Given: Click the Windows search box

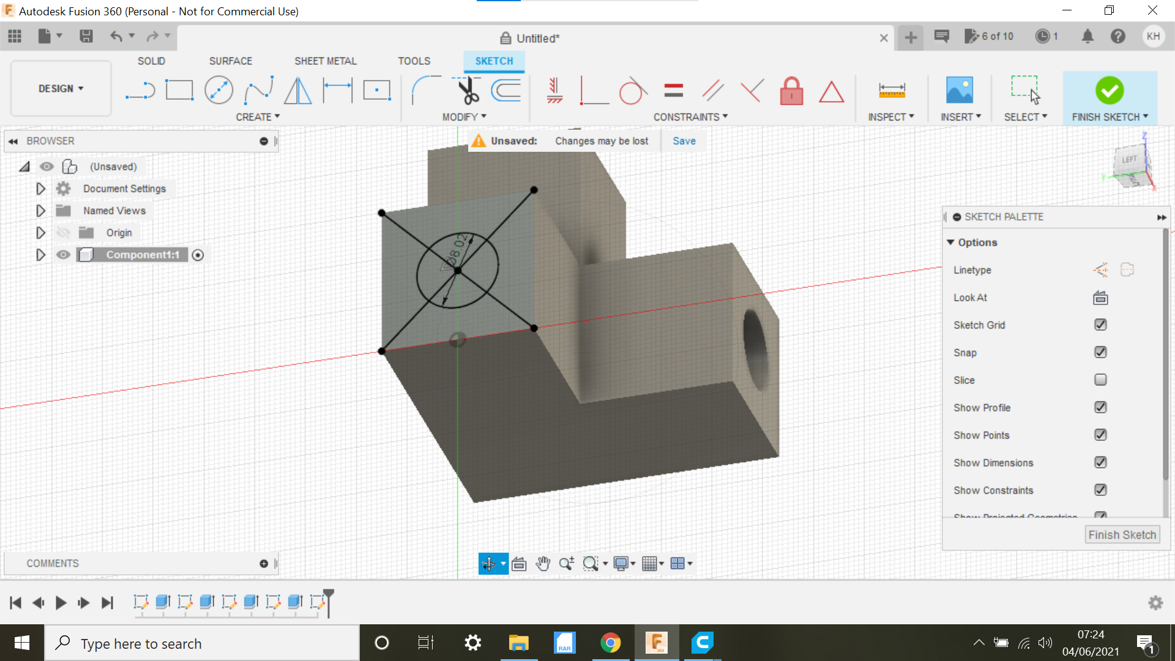Looking at the screenshot, I should click(202, 643).
